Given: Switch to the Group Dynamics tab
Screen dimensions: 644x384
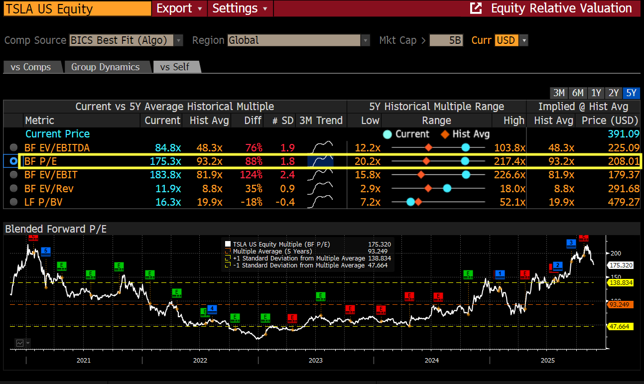Looking at the screenshot, I should (106, 67).
